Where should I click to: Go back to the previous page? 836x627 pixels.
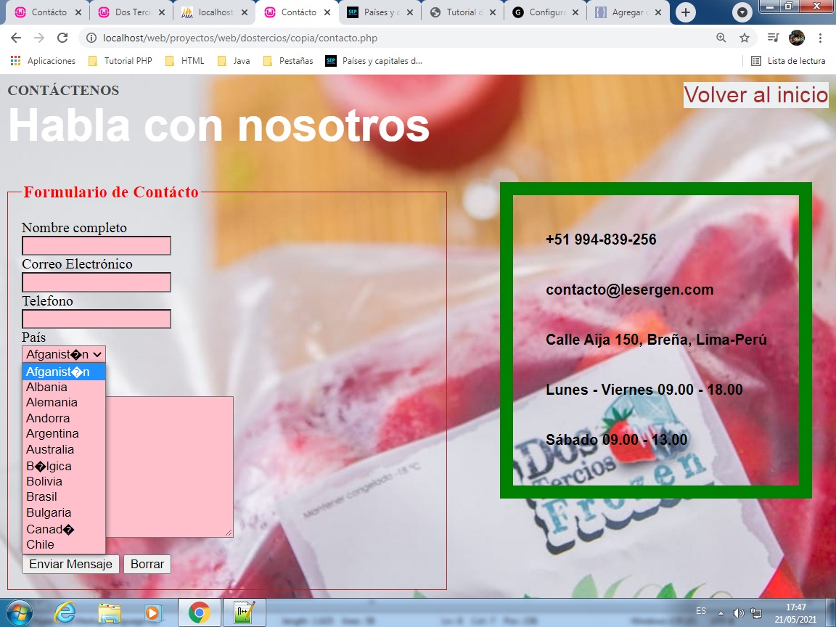16,38
